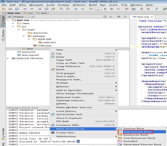Click the Open folder toolbar icon
Viewport: 167px width, 146px height.
[4, 9]
